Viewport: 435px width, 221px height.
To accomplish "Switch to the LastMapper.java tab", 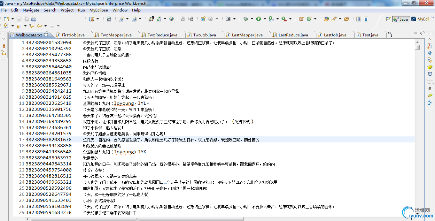I will 247,35.
